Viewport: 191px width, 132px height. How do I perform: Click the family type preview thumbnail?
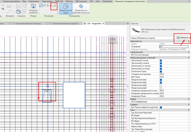[x=136, y=30]
